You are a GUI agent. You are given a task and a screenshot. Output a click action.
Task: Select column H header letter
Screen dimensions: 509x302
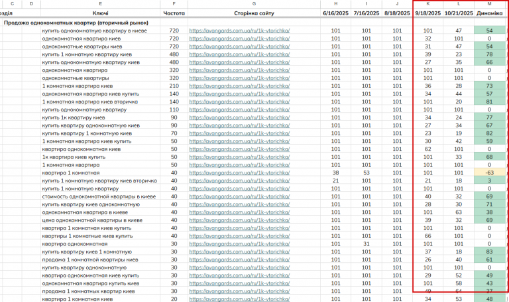pyautogui.click(x=335, y=4)
